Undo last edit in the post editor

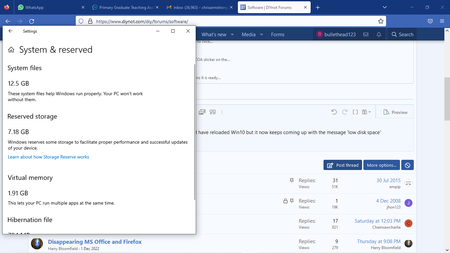click(x=334, y=112)
